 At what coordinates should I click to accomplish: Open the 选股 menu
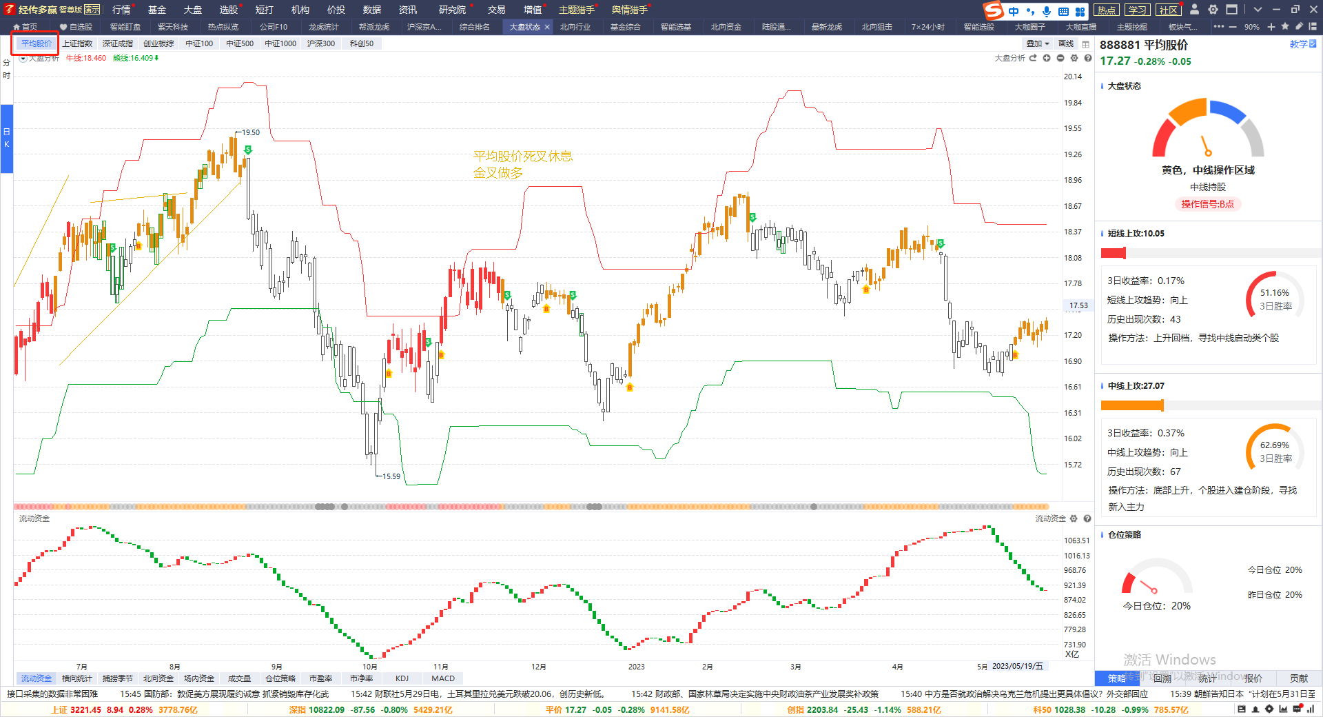pos(229,10)
